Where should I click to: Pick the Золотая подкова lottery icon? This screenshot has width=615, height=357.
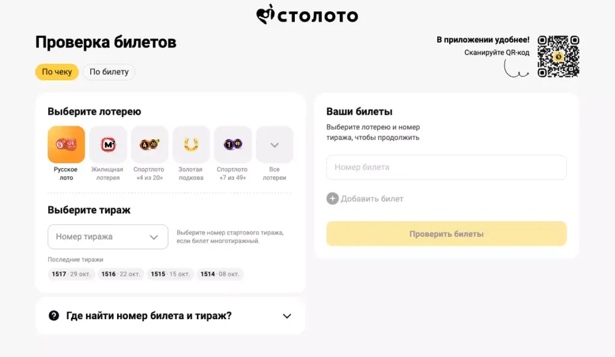pyautogui.click(x=191, y=144)
